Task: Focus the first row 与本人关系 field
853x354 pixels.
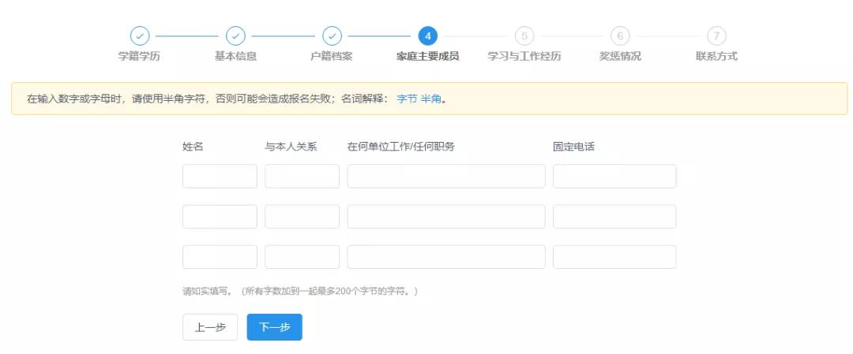Action: click(x=302, y=177)
